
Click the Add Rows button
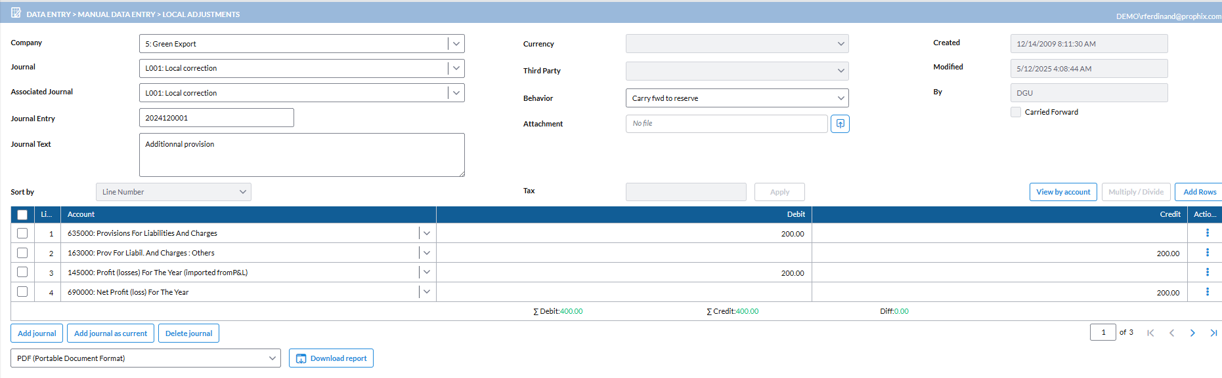(1199, 192)
